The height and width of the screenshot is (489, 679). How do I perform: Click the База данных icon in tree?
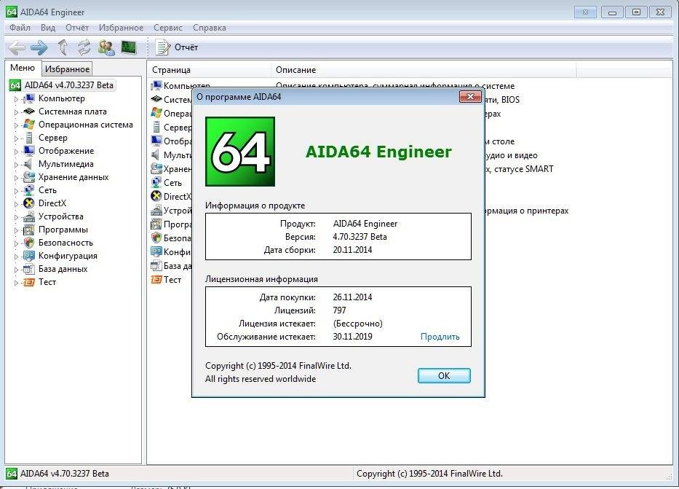(x=29, y=269)
